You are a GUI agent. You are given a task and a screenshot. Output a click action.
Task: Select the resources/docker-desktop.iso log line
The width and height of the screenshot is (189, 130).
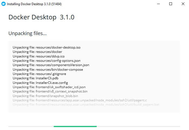[x=46, y=47]
